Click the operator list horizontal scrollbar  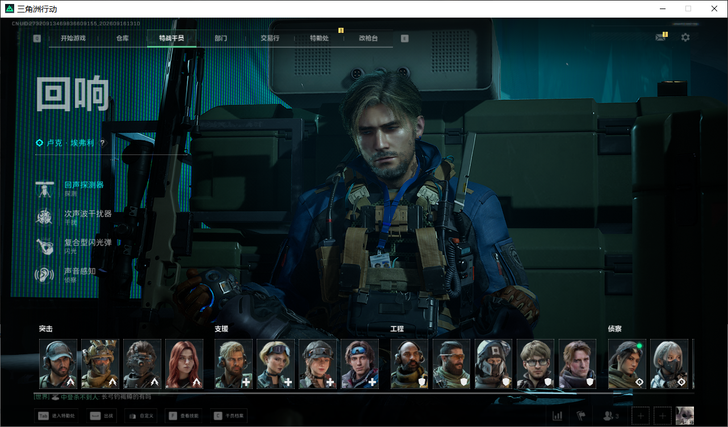(x=363, y=392)
